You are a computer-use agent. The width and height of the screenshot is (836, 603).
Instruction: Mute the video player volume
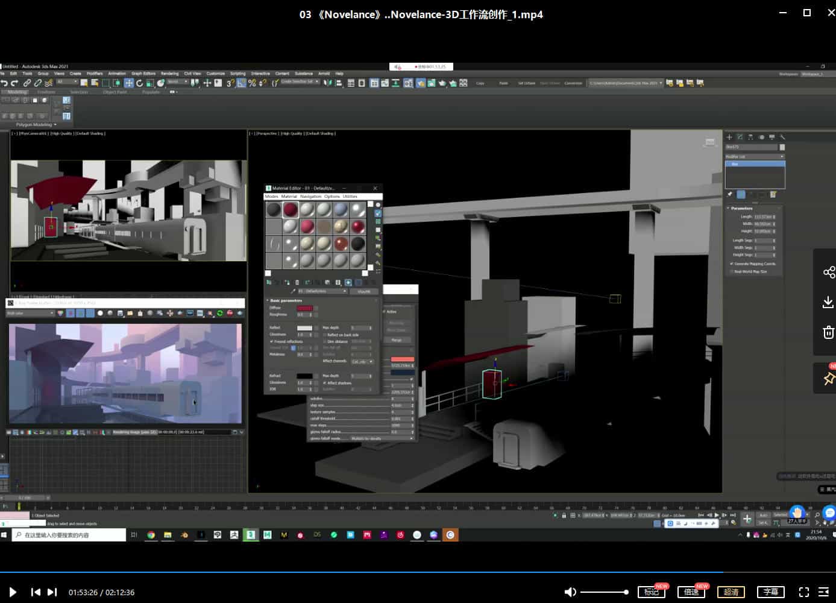(x=570, y=592)
